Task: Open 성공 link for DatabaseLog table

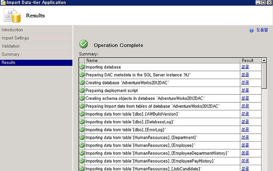Action: pyautogui.click(x=245, y=121)
